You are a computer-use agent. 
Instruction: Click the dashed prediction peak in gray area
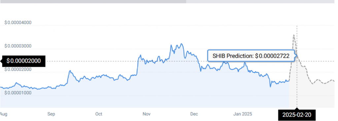click(x=293, y=35)
